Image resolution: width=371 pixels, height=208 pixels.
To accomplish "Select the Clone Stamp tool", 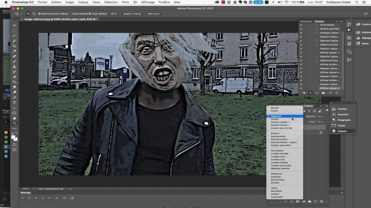I will click(x=14, y=67).
